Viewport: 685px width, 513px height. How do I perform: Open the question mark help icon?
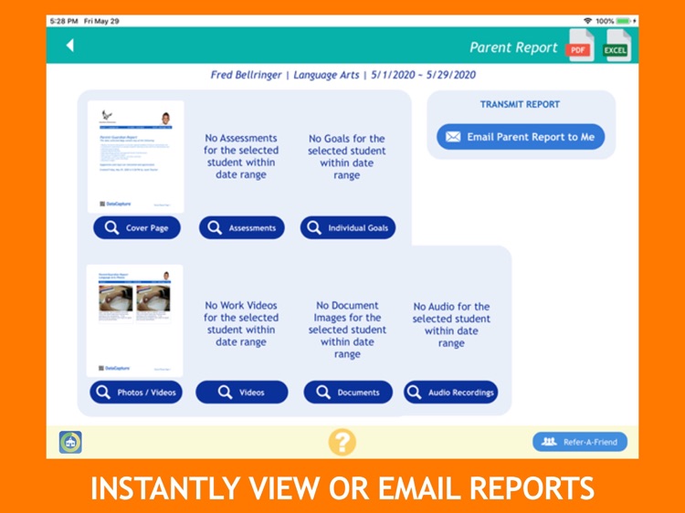tap(342, 442)
